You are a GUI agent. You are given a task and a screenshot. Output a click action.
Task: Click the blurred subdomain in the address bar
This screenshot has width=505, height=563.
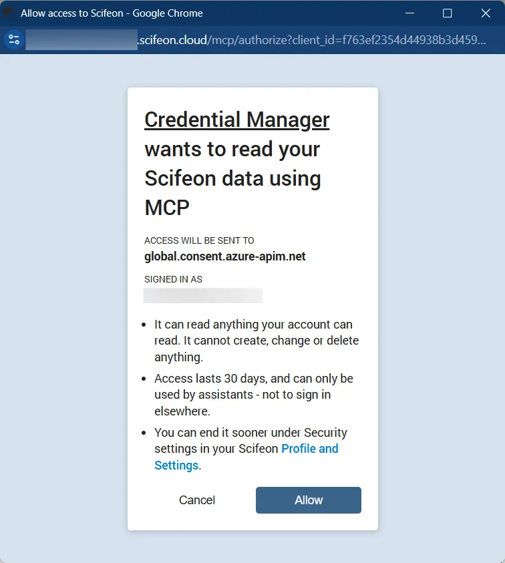pyautogui.click(x=81, y=40)
